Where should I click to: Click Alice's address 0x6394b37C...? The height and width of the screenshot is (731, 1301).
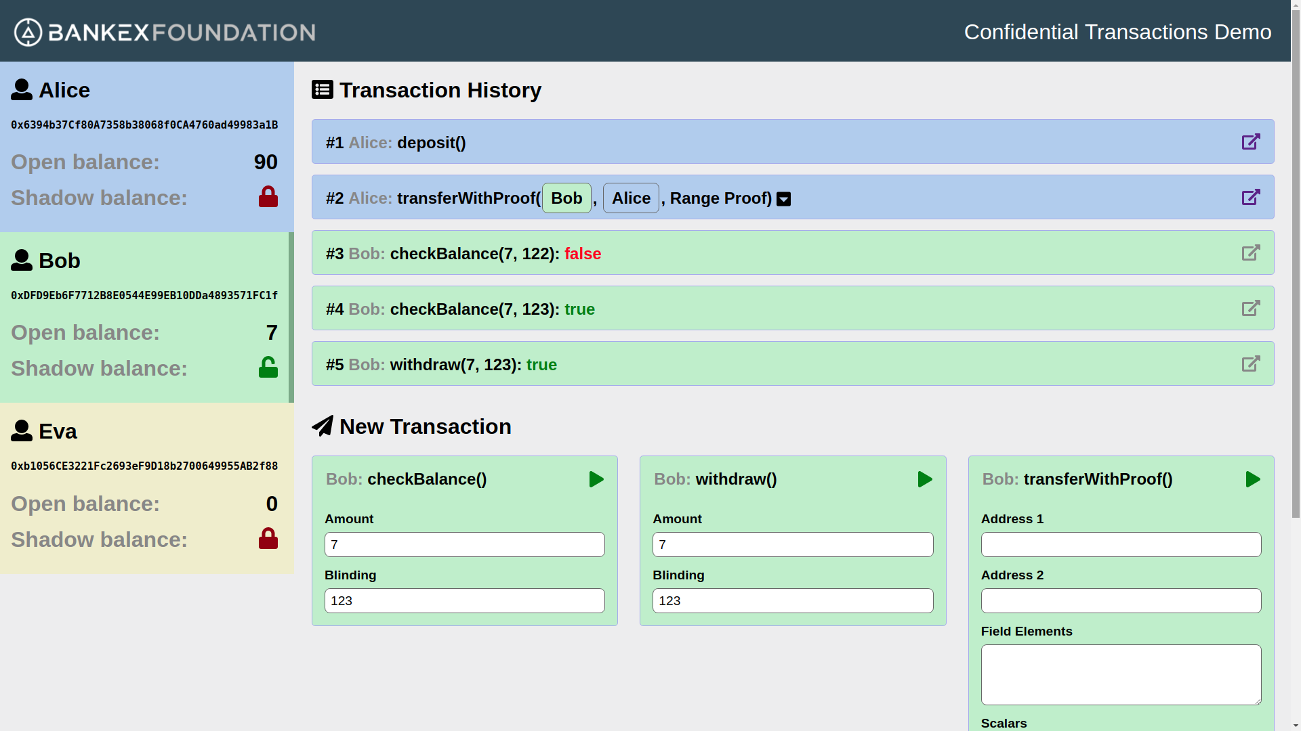tap(144, 125)
